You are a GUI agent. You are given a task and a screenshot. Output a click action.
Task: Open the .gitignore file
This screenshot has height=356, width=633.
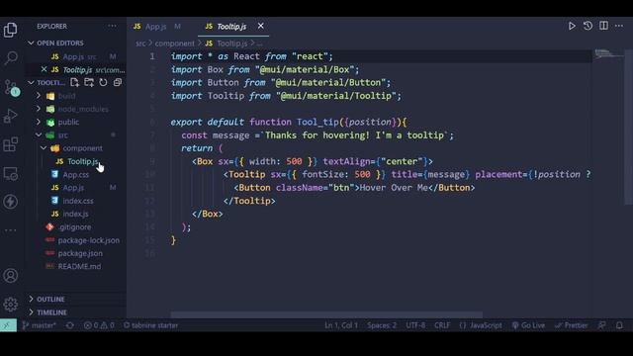click(x=76, y=226)
